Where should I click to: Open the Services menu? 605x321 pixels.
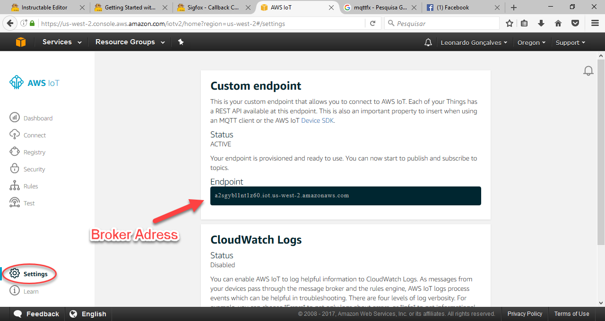click(57, 42)
